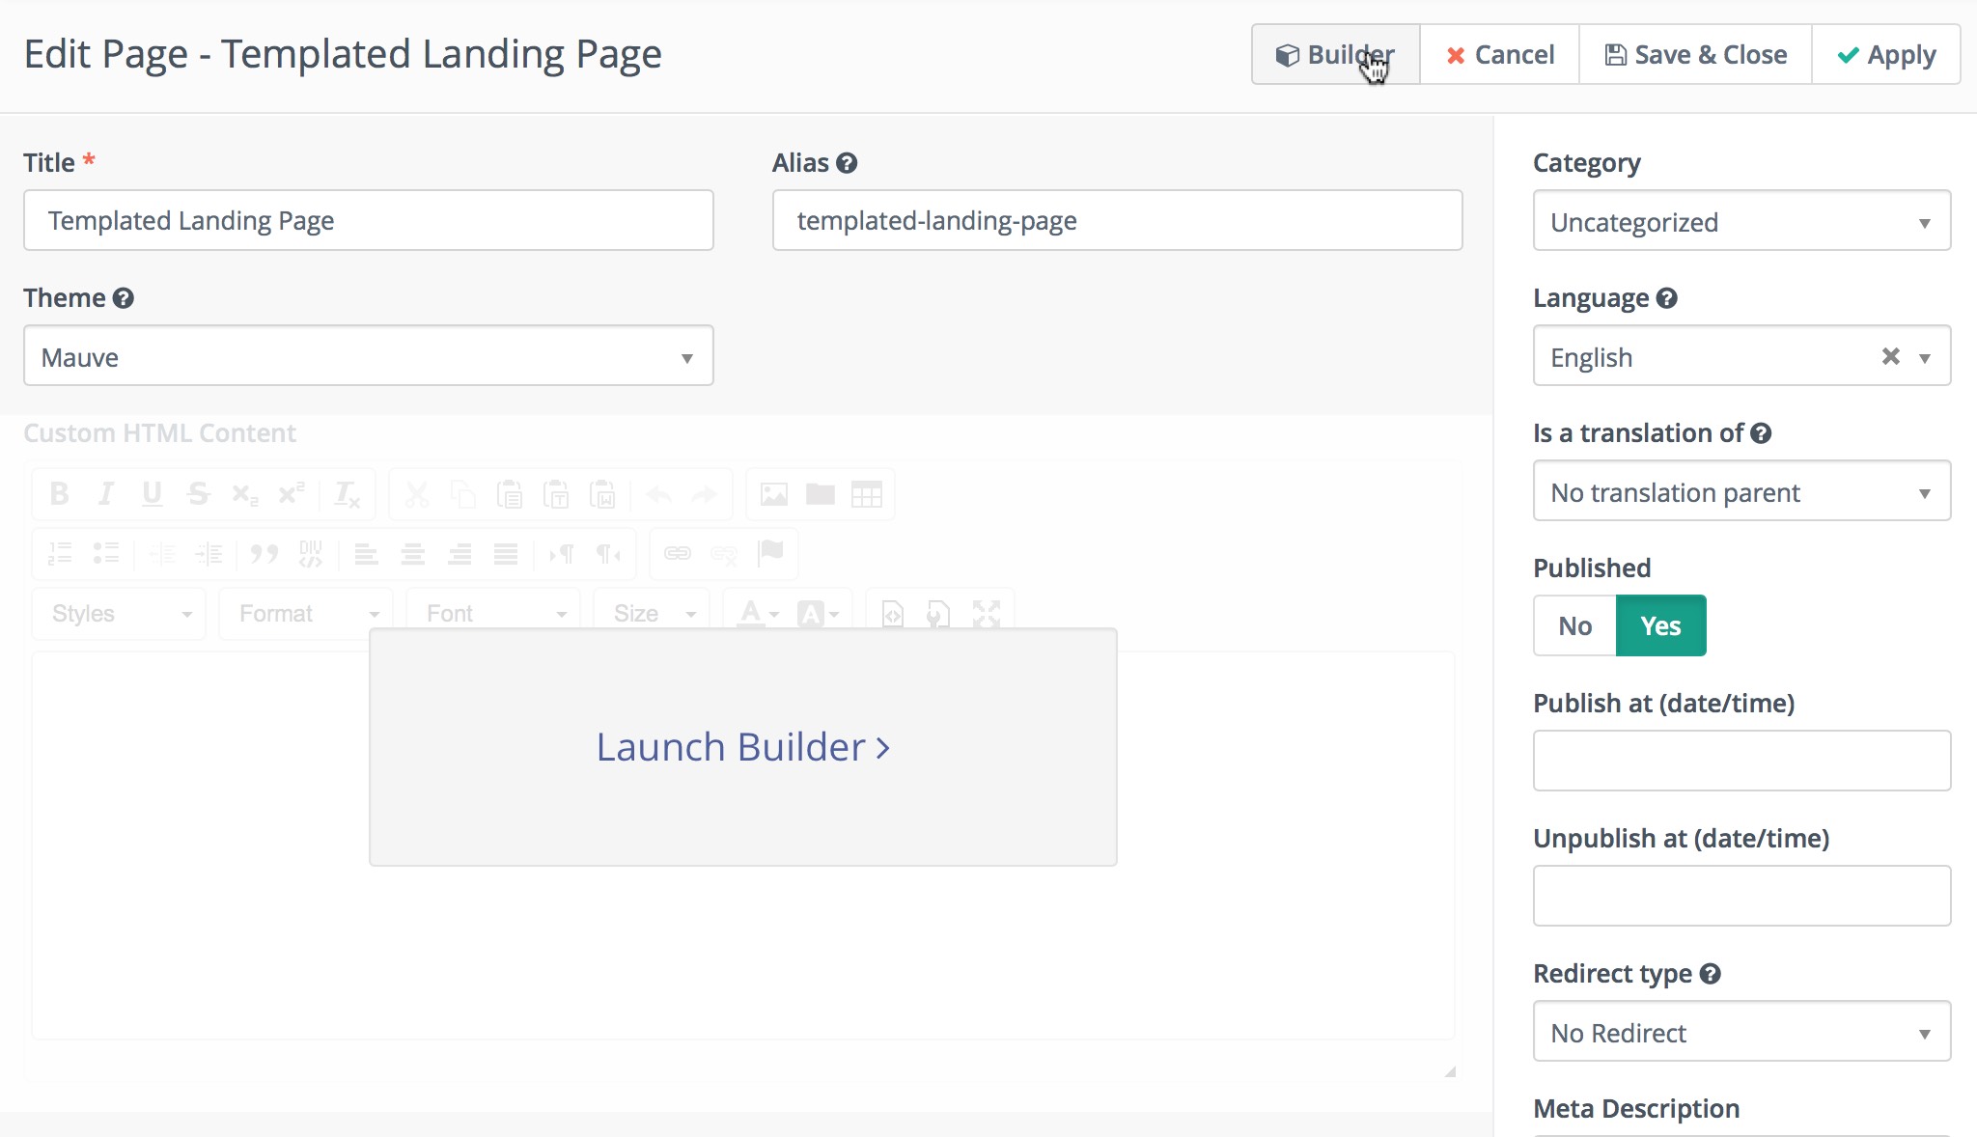This screenshot has width=1977, height=1137.
Task: Click the Builder button in header
Action: [1335, 55]
